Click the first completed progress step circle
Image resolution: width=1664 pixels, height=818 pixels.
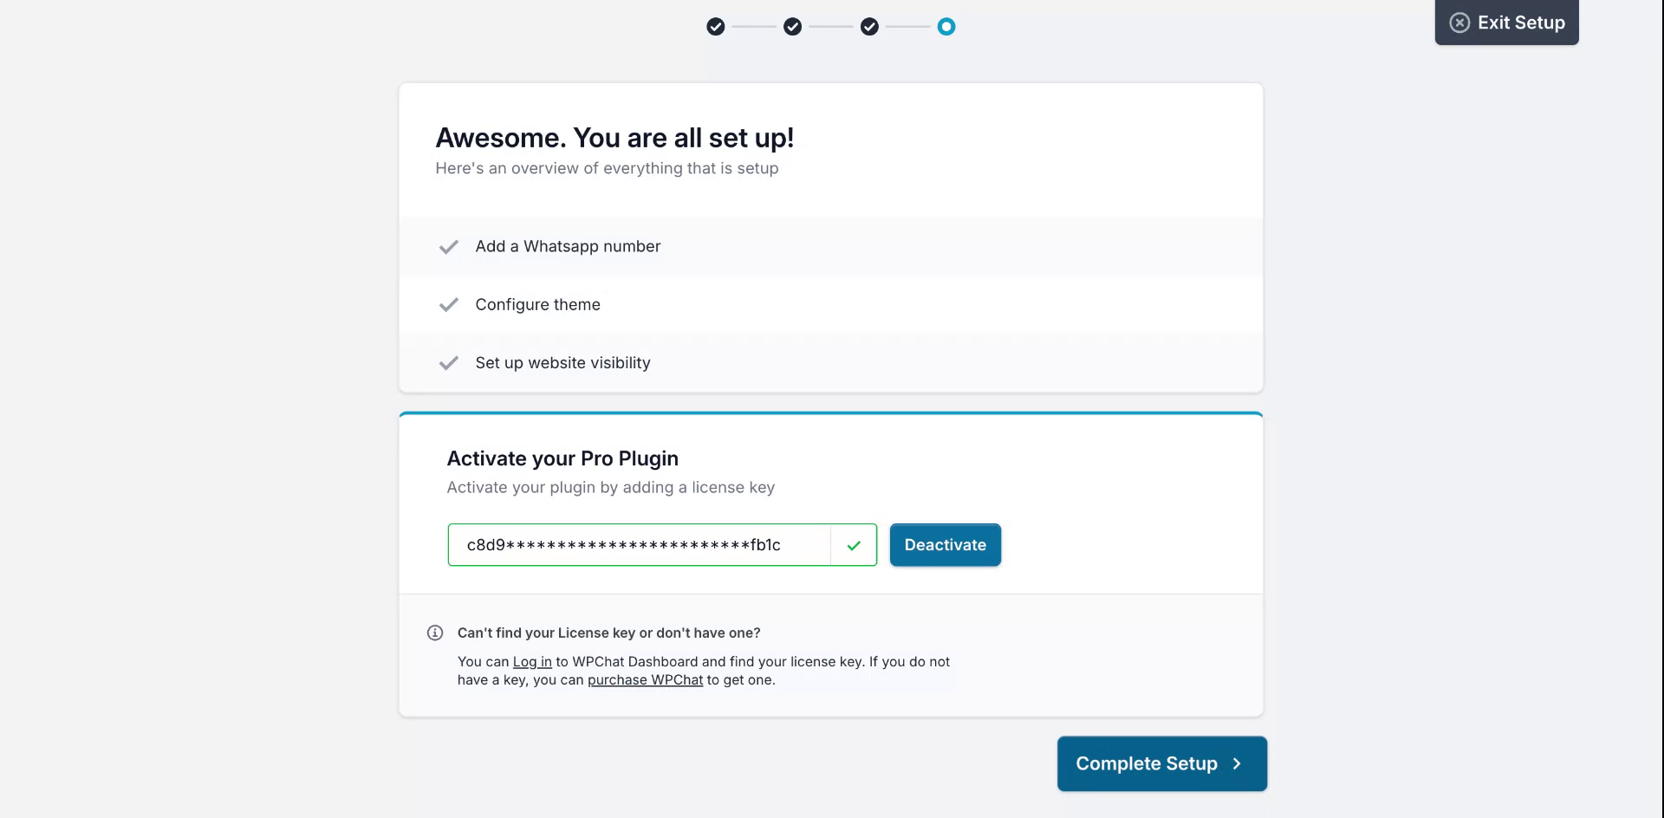(715, 26)
